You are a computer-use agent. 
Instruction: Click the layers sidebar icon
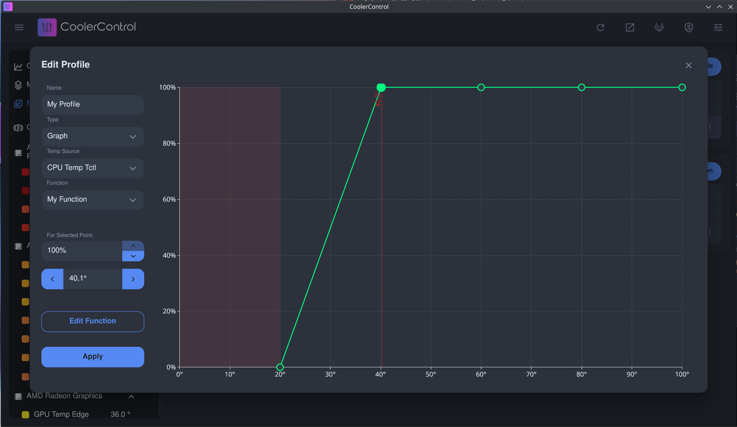point(18,85)
